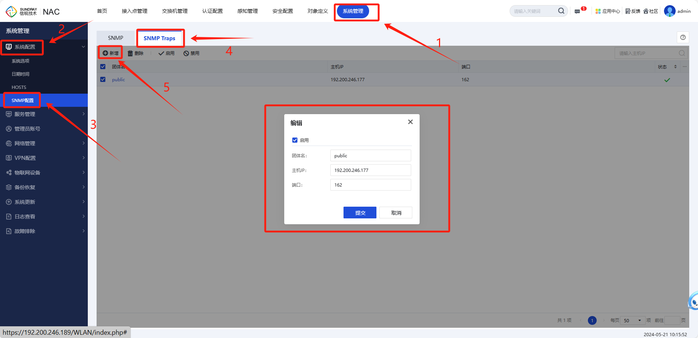Click the 端口 input field
Image resolution: width=698 pixels, height=338 pixels.
tap(371, 185)
